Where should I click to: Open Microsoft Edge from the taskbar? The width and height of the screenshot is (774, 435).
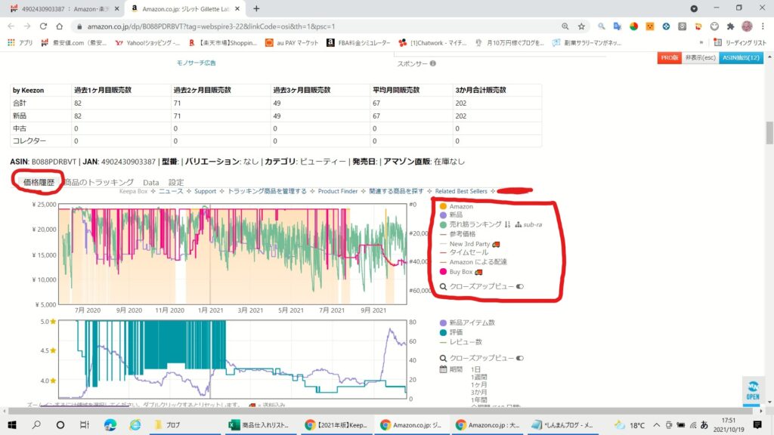[110, 424]
